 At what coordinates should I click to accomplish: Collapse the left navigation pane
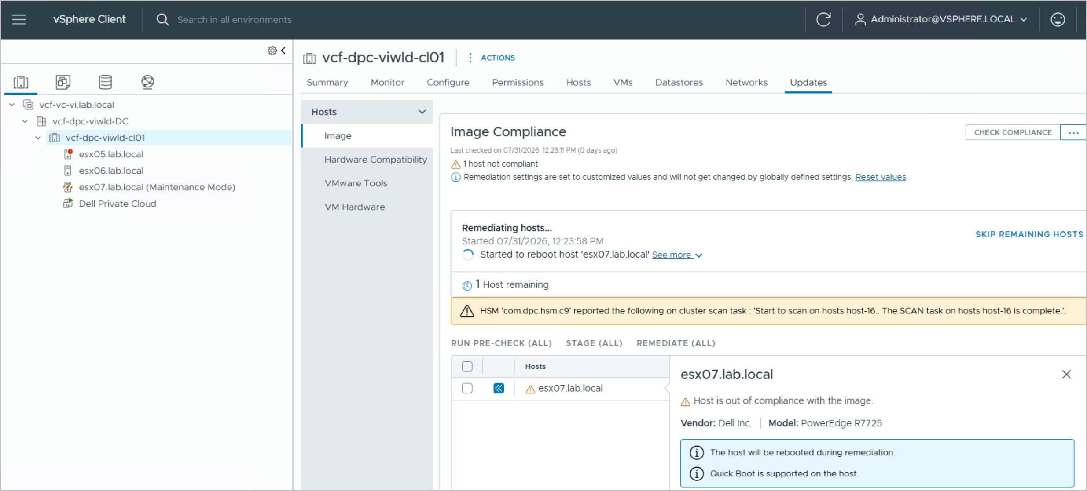(x=283, y=51)
